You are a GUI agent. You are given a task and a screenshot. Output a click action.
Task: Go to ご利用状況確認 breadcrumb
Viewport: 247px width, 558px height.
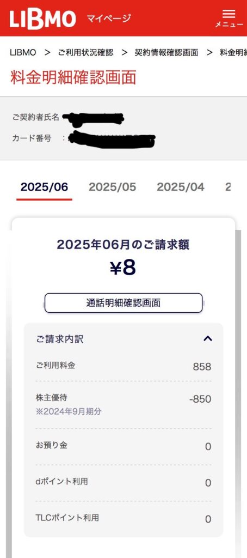pyautogui.click(x=85, y=53)
